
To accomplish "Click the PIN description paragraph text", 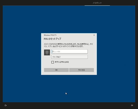I will 68,45.
